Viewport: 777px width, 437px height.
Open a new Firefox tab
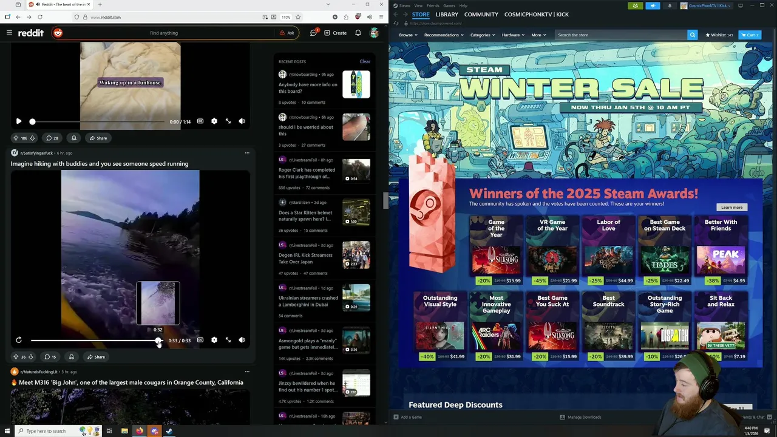point(100,4)
